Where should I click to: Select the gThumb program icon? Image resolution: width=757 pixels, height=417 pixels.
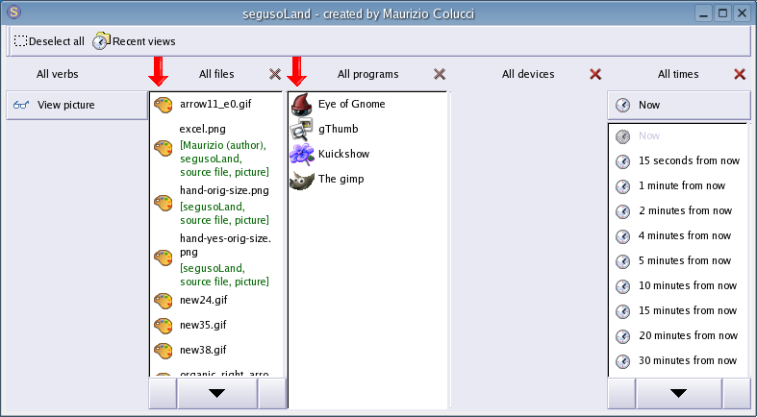point(302,129)
